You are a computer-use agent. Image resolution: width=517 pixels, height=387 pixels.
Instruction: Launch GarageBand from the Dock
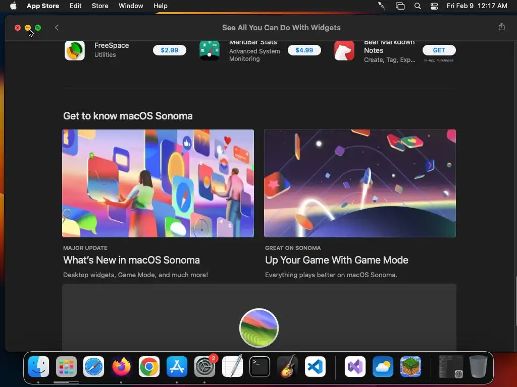pyautogui.click(x=287, y=366)
